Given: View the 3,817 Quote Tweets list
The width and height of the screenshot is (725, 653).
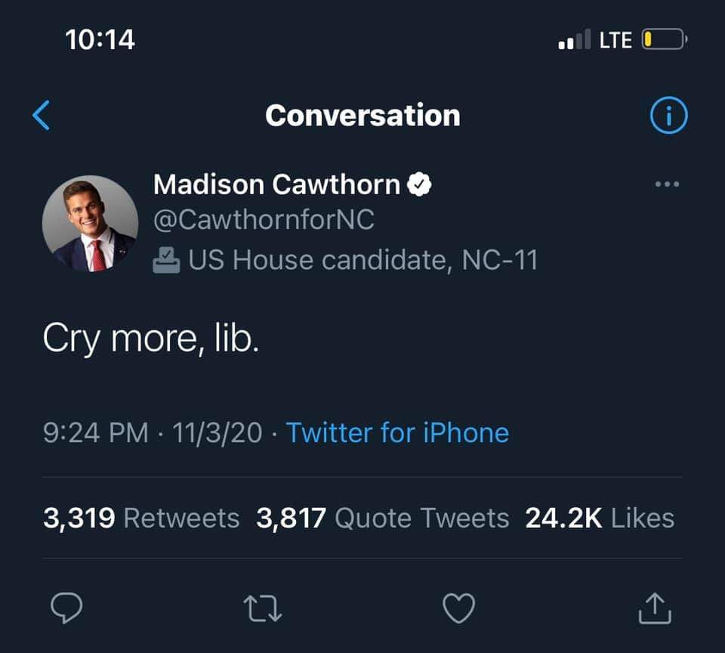Looking at the screenshot, I should (x=383, y=518).
